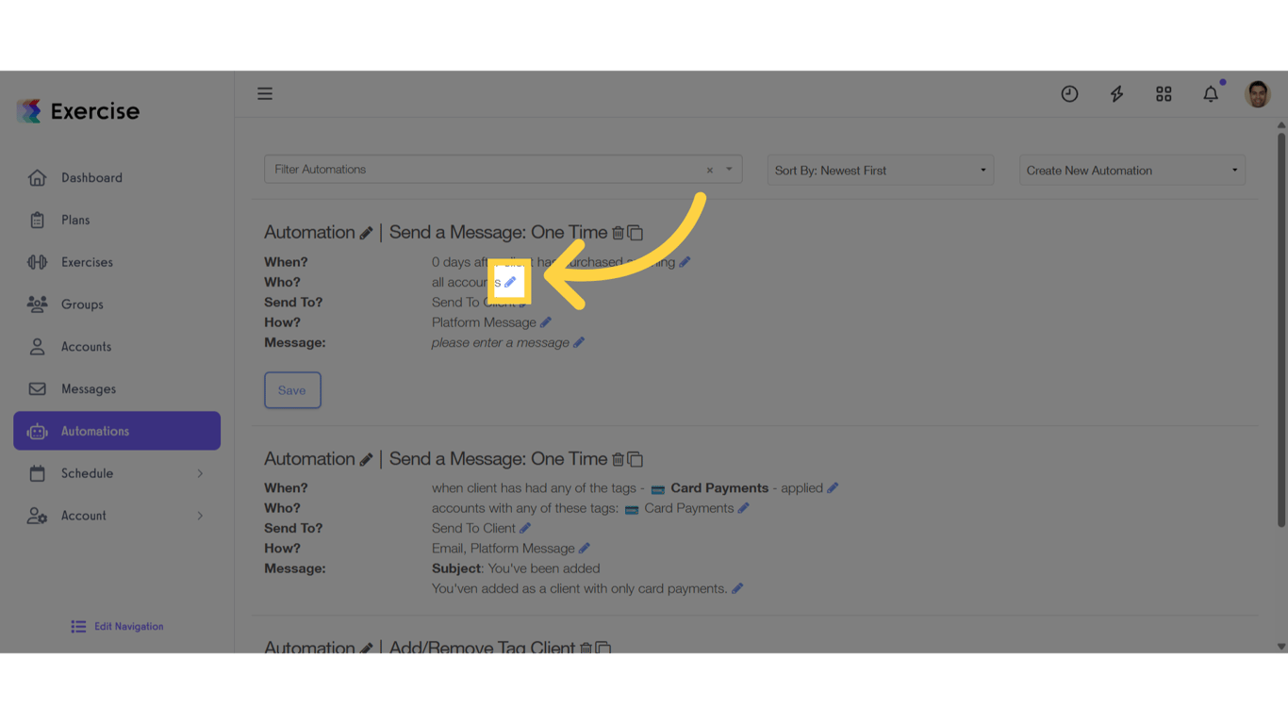The image size is (1288, 724).
Task: Edit the Platform Message 'How?' pencil icon
Action: (545, 321)
